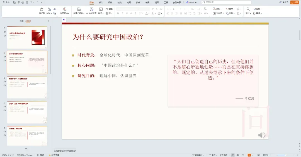
Task: Switch to slide sorter grid view icon
Action: point(238,155)
